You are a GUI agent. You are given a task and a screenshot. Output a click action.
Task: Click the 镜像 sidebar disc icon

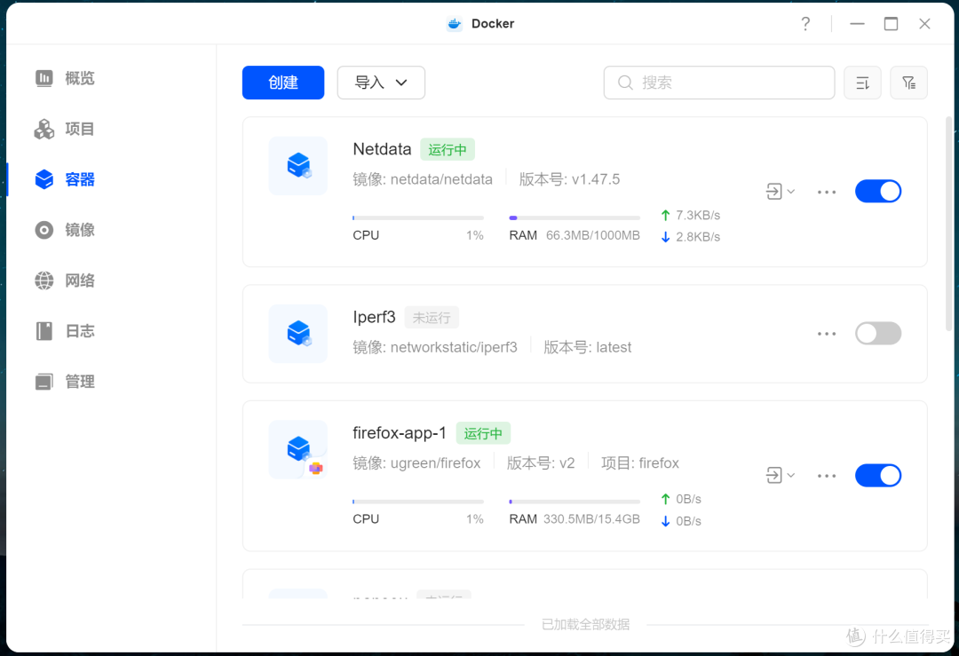click(44, 230)
